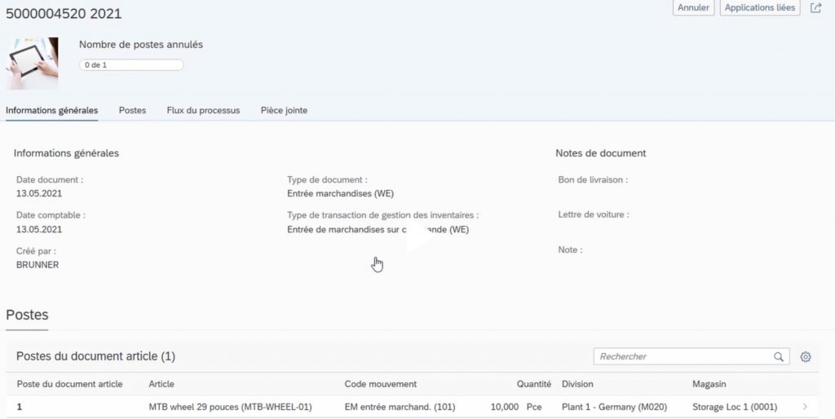Open the Pièce jointe tab
The image size is (835, 419).
(x=284, y=111)
